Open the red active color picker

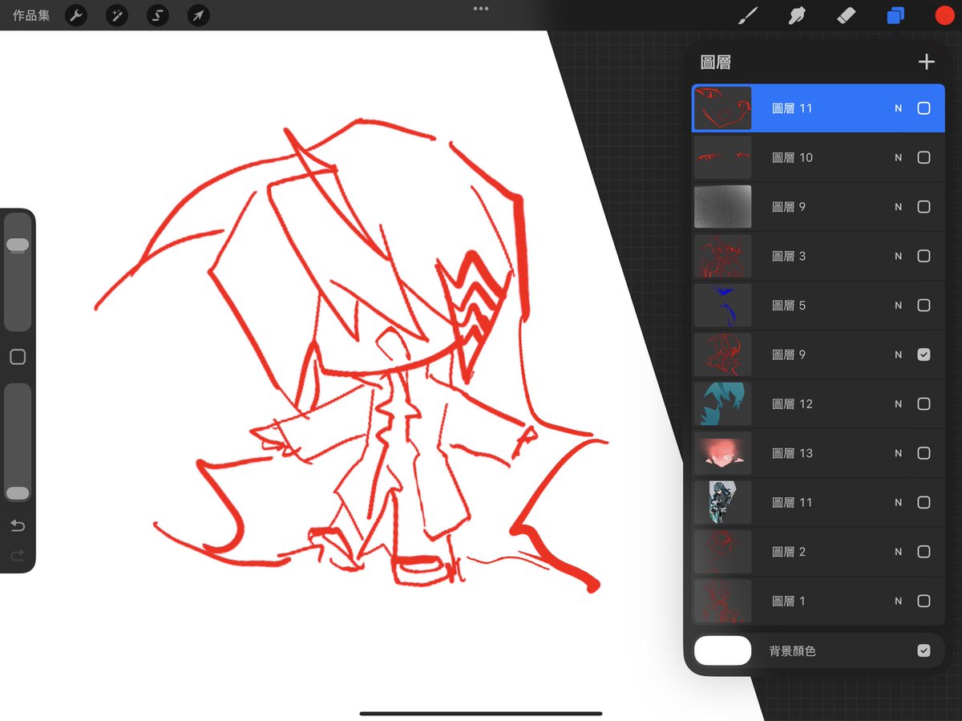pos(944,15)
